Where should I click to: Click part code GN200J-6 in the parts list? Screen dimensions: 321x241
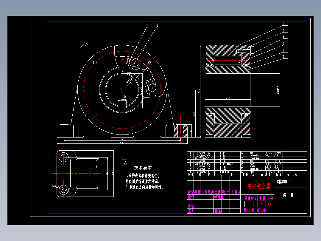coord(203,153)
